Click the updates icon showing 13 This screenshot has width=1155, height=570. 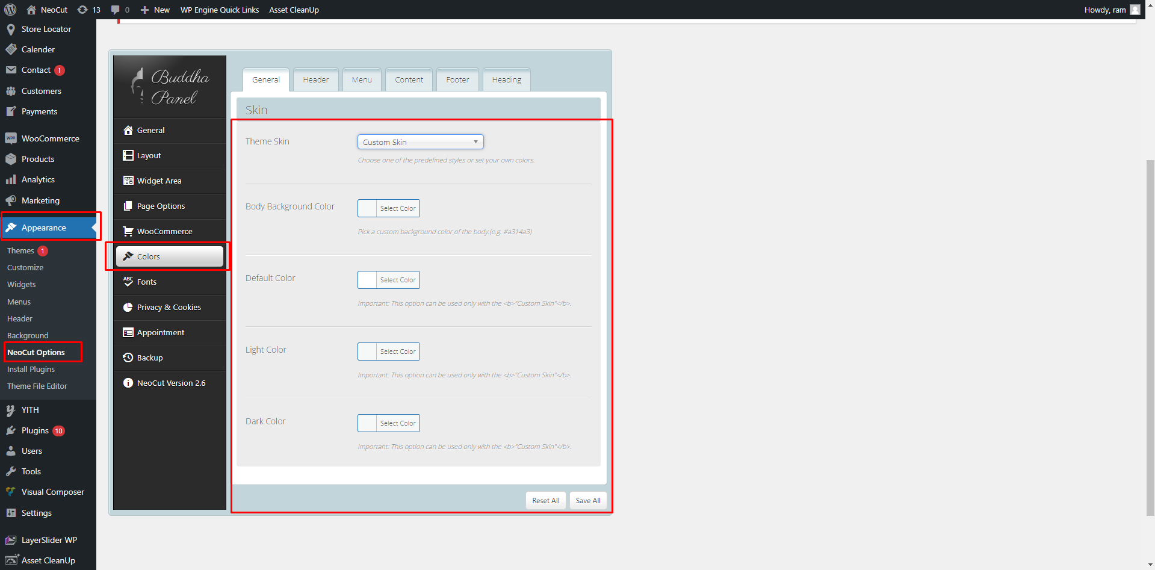[82, 10]
